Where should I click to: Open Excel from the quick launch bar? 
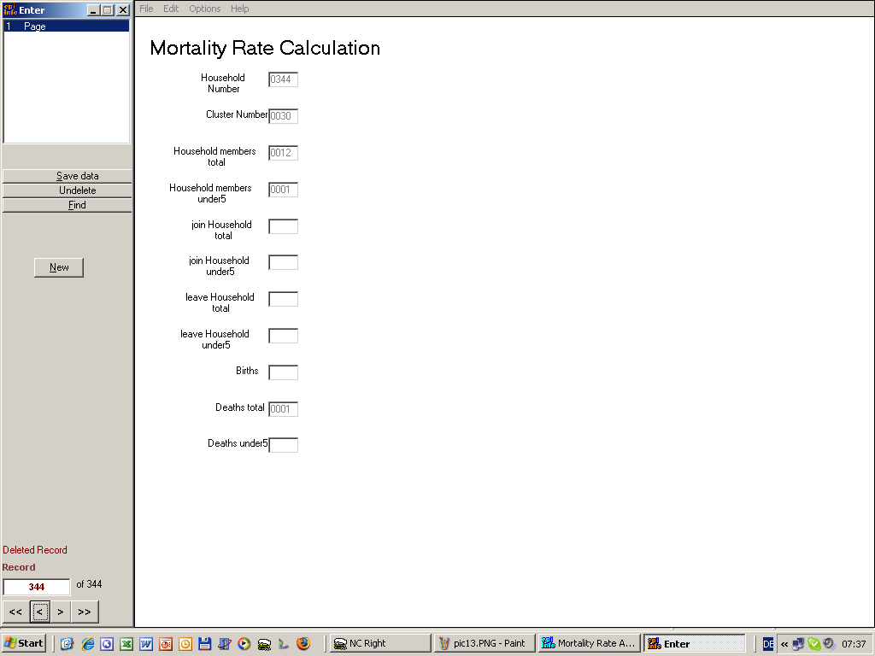click(126, 644)
